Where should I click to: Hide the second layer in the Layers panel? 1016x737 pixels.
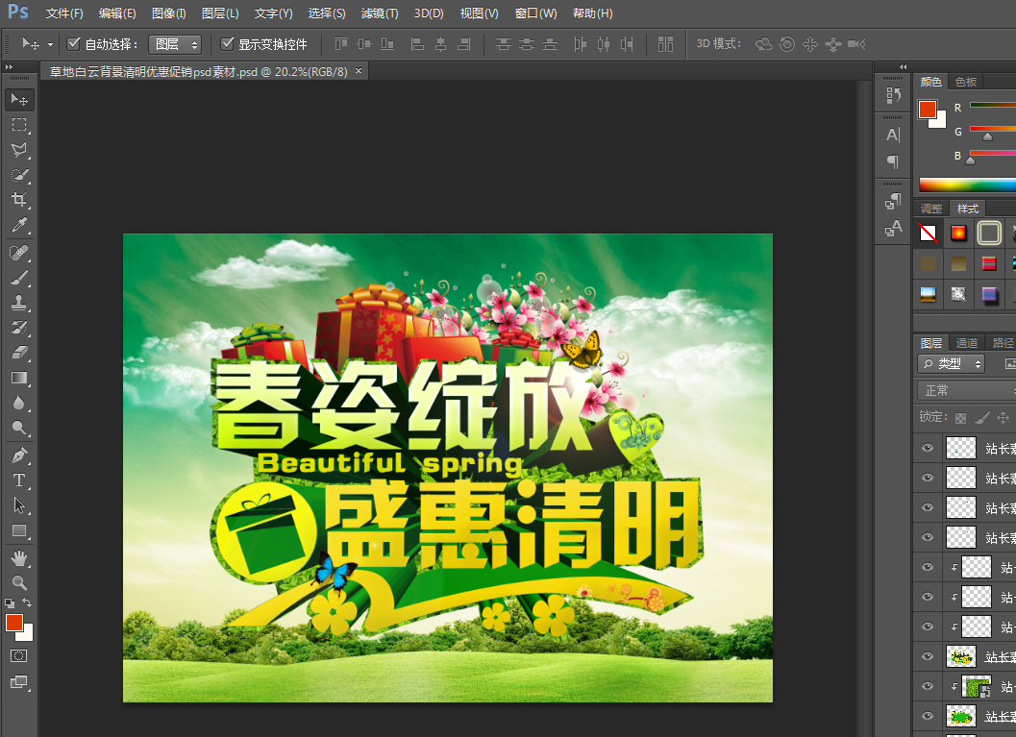point(928,478)
